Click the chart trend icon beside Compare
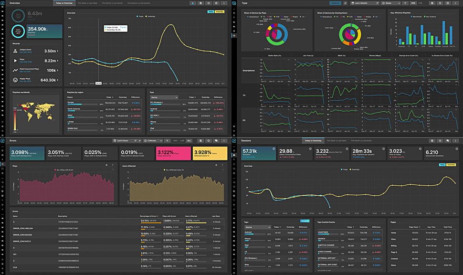The image size is (463, 275). (345, 3)
